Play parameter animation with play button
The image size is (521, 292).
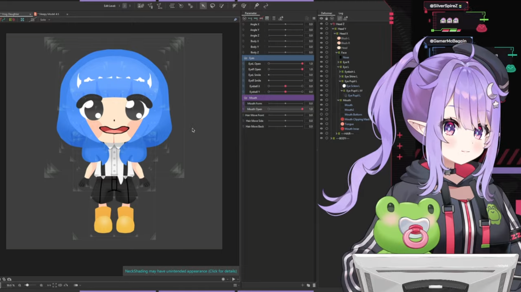click(234, 279)
